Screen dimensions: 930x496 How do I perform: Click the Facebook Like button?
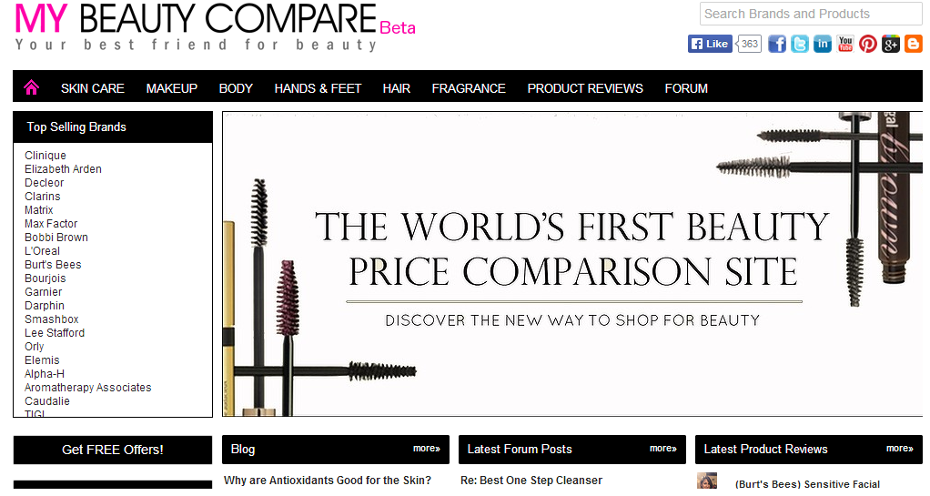click(710, 44)
